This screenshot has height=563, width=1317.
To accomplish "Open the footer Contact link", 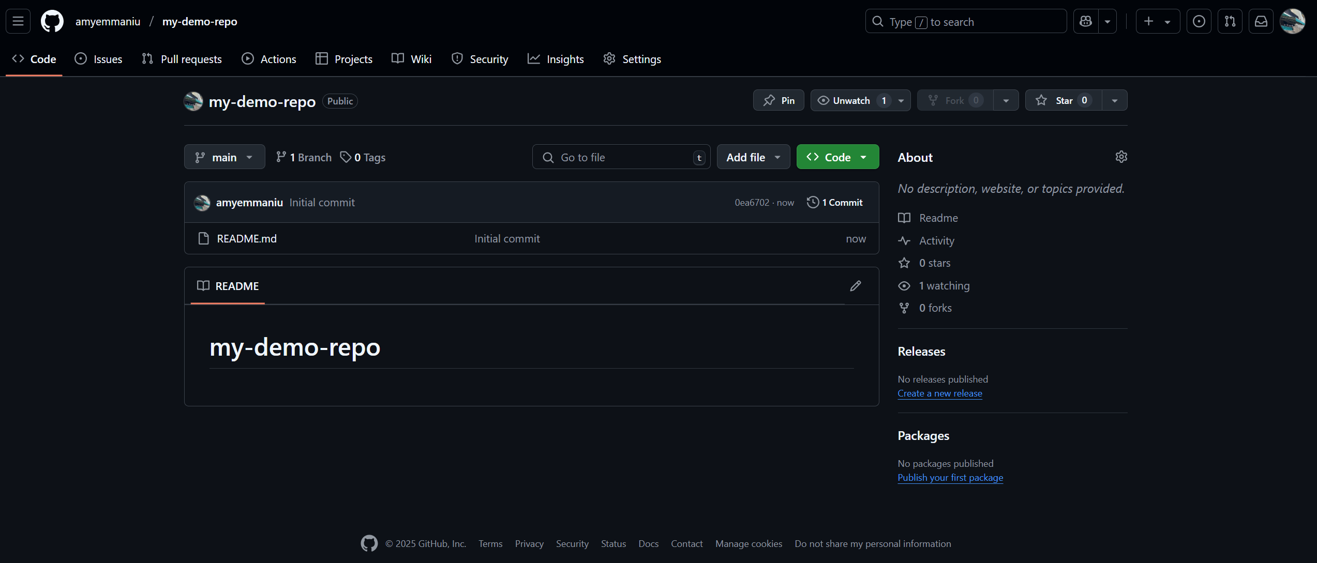I will coord(687,544).
